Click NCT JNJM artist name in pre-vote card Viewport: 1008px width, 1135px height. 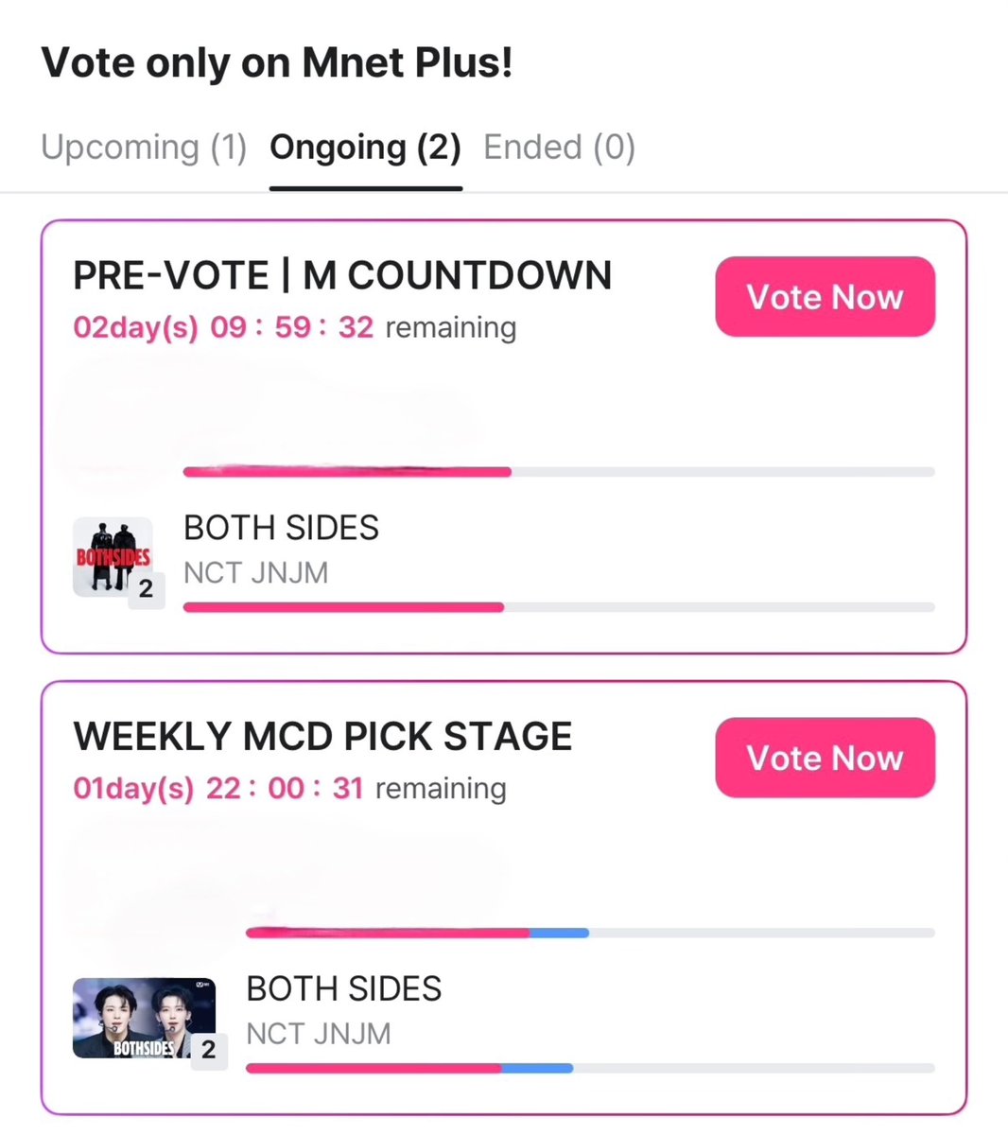(x=256, y=573)
